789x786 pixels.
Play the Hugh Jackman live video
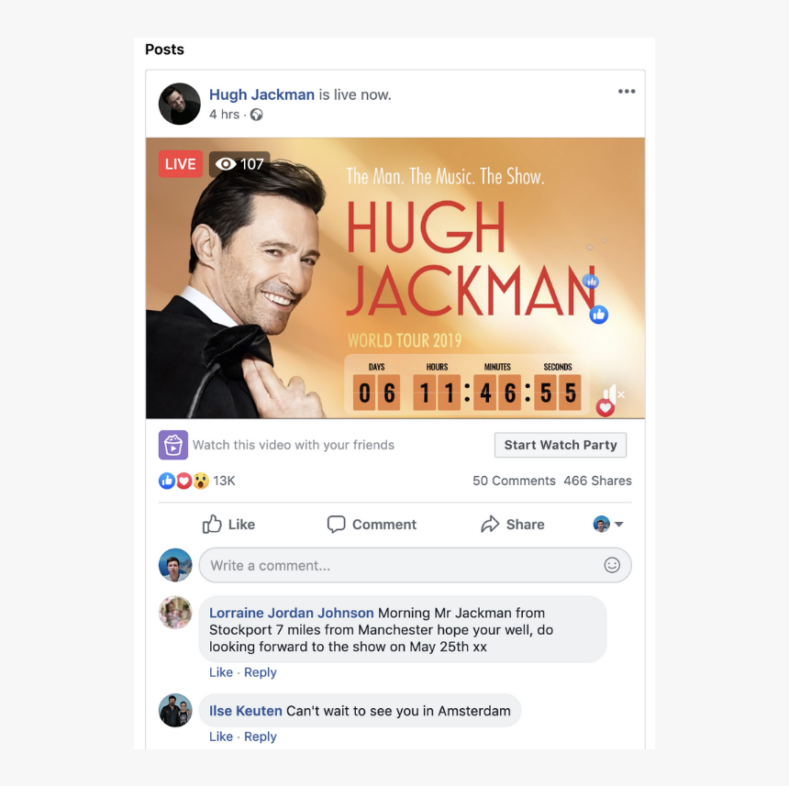point(395,278)
